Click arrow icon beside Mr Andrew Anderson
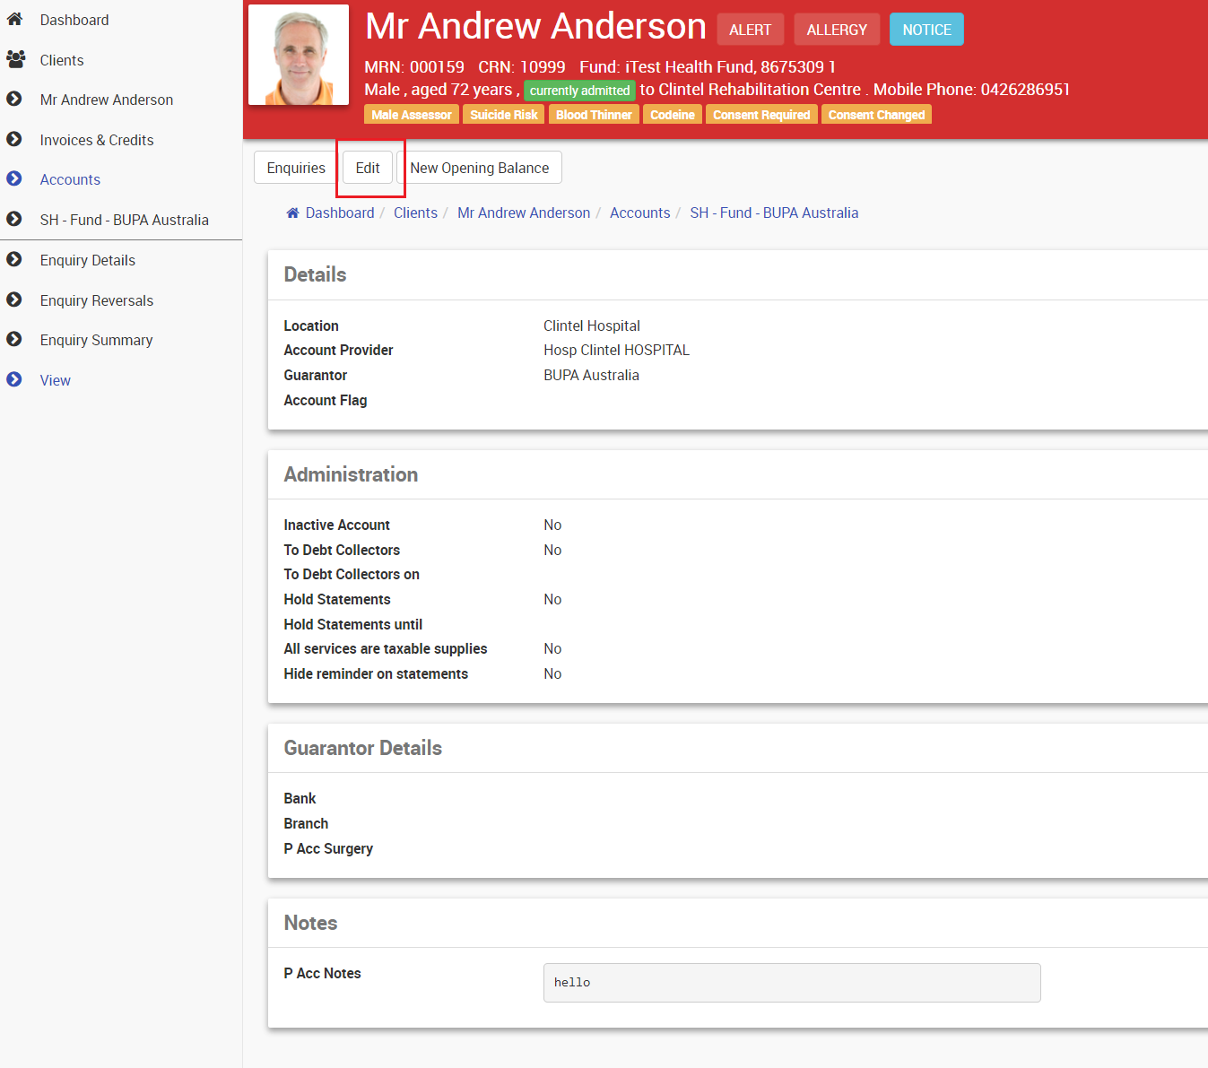 tap(14, 99)
